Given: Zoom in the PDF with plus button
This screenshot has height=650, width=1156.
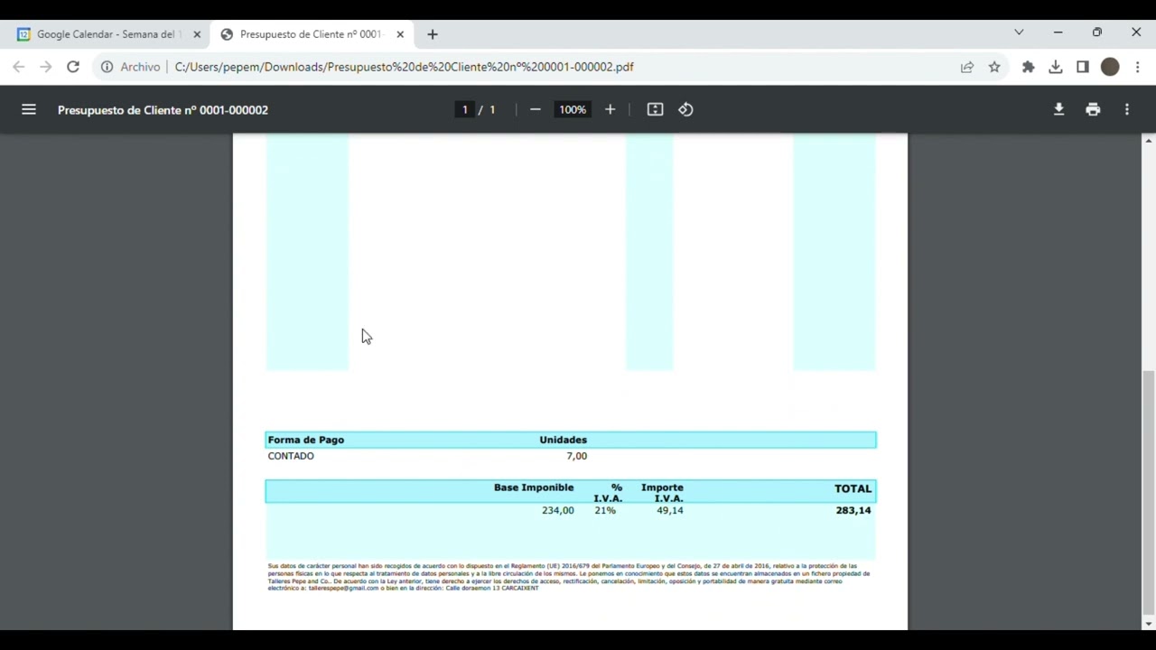Looking at the screenshot, I should click(x=610, y=109).
